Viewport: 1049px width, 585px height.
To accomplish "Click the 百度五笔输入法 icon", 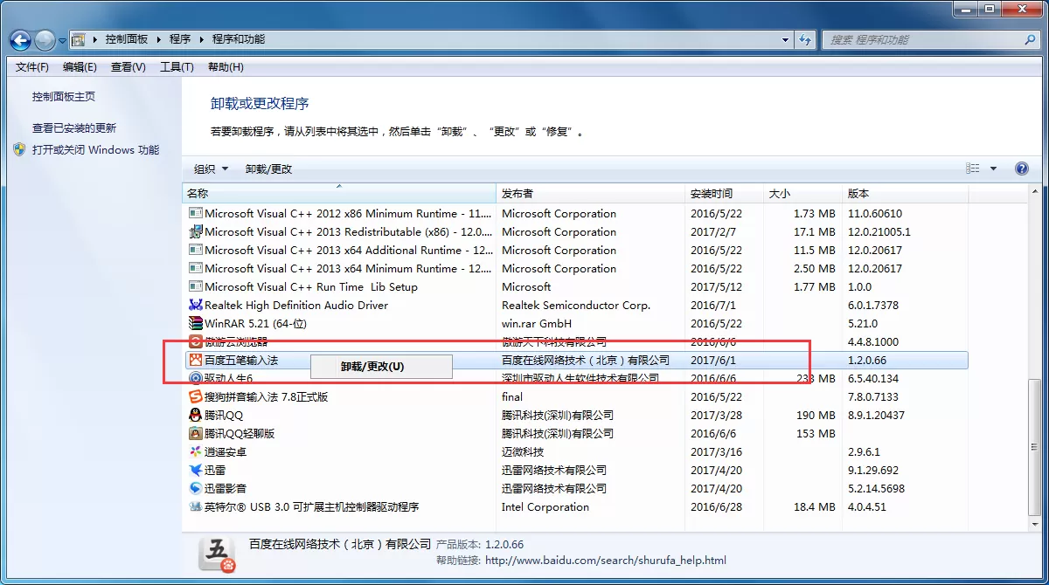I will [196, 361].
